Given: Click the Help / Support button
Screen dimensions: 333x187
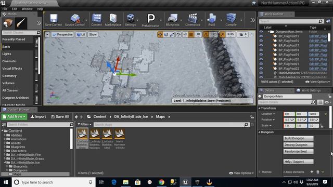Looking at the screenshot, I should tap(298, 162).
